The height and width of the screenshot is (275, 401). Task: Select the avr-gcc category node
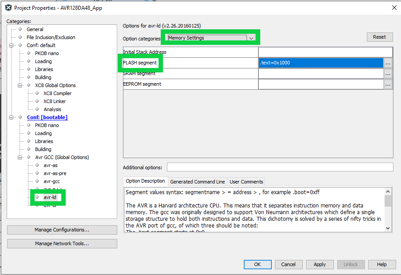52,181
